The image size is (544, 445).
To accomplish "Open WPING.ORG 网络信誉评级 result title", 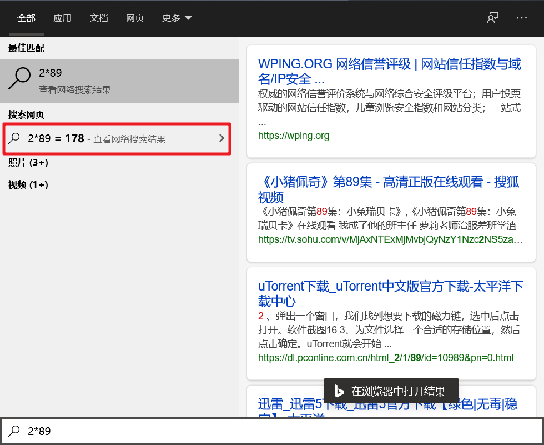I will [x=389, y=72].
